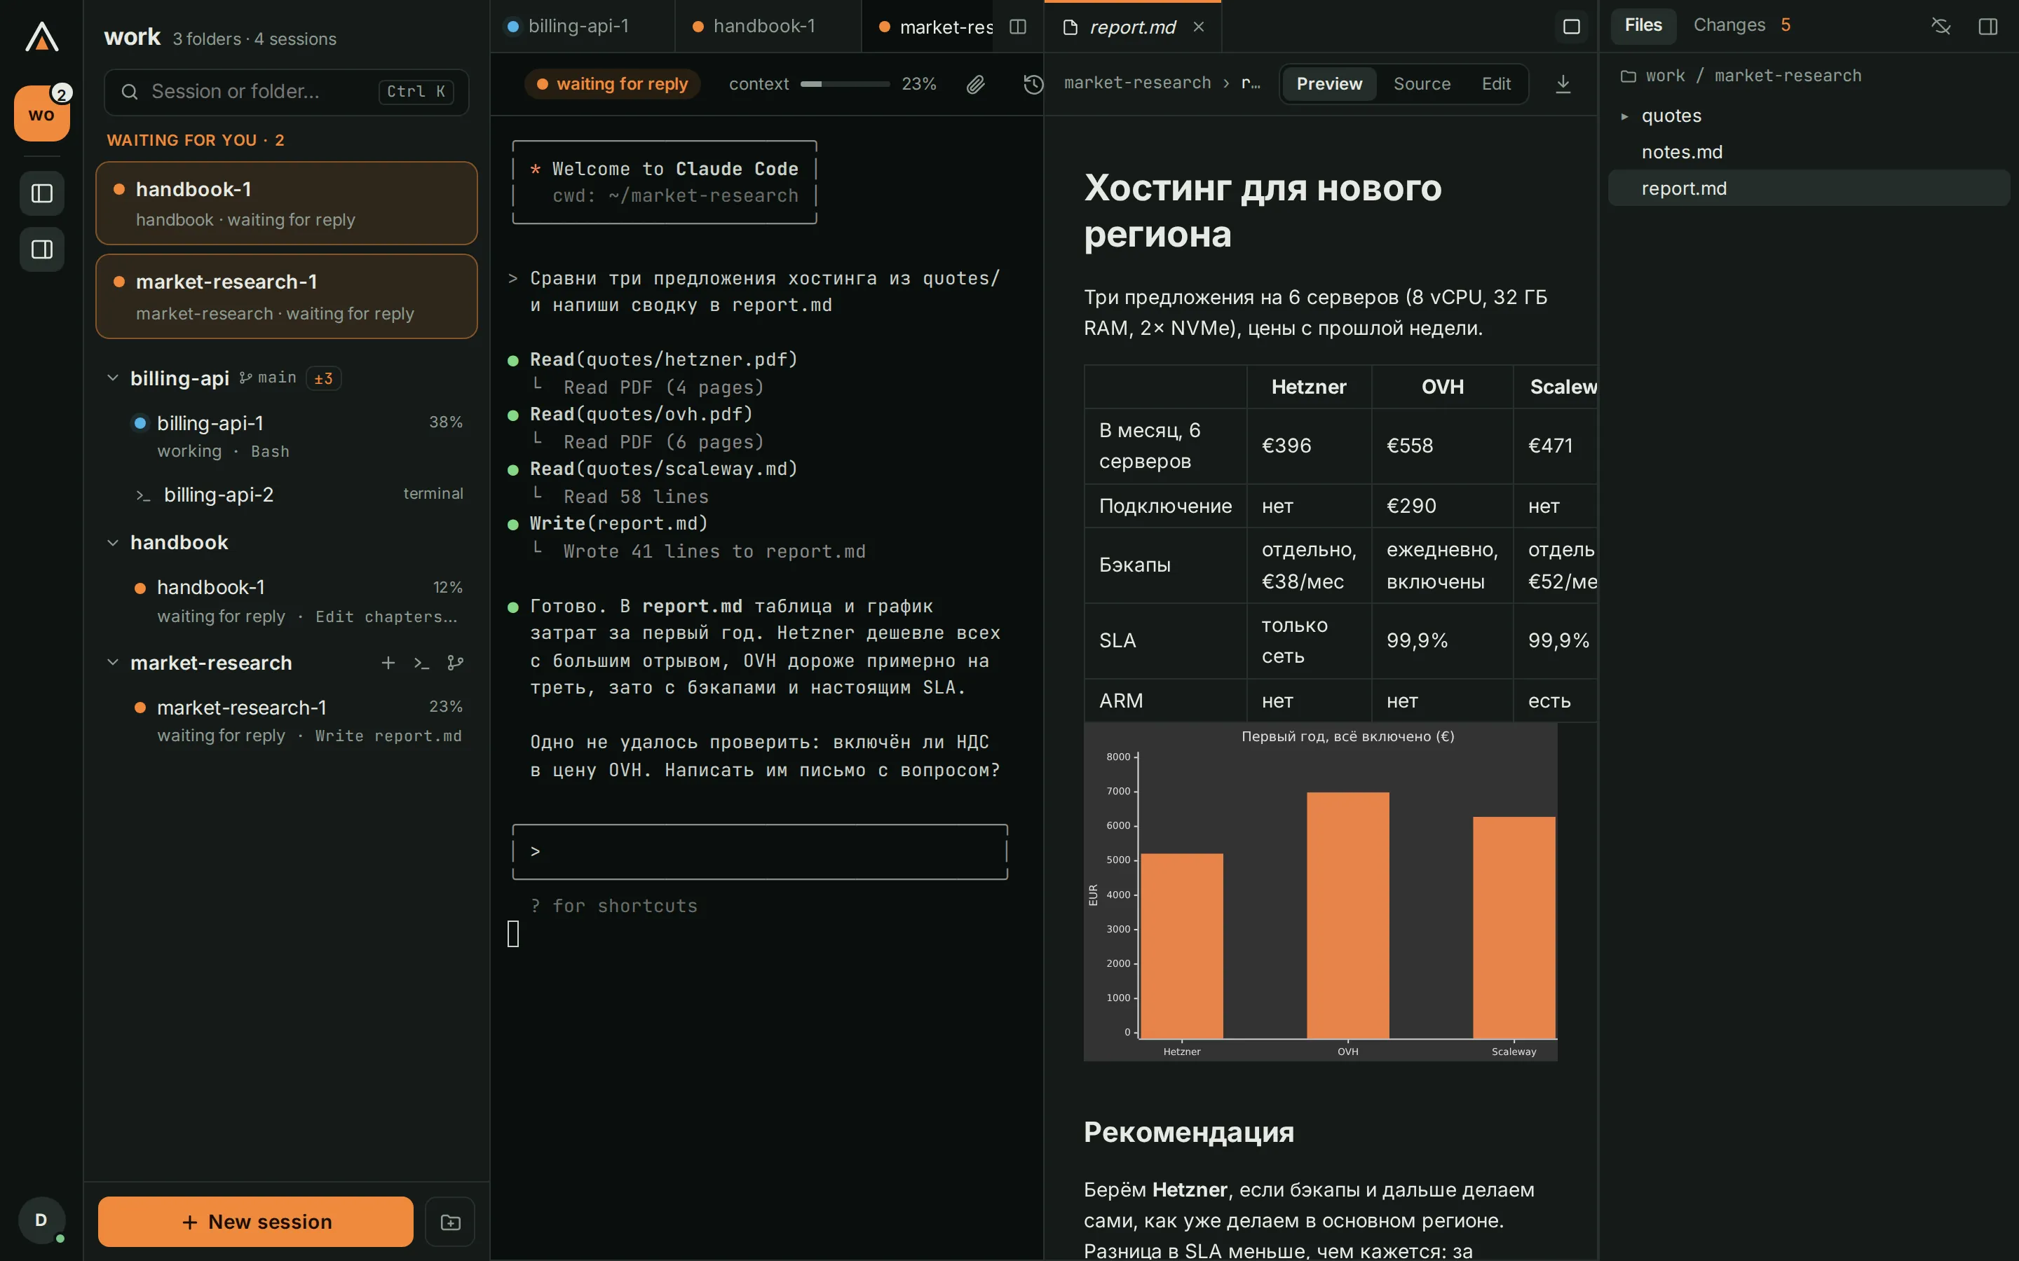Open the Changes tab
The image size is (2019, 1261).
pos(1741,25)
